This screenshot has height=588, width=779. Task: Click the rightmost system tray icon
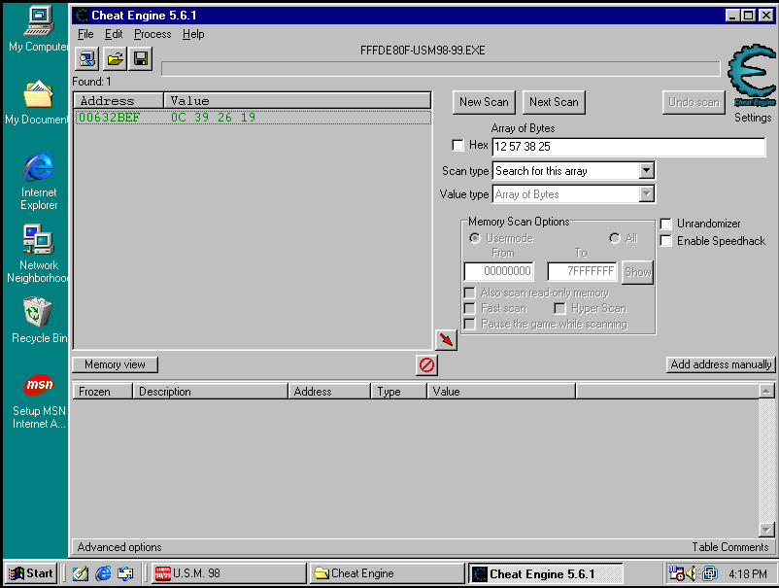tap(710, 573)
